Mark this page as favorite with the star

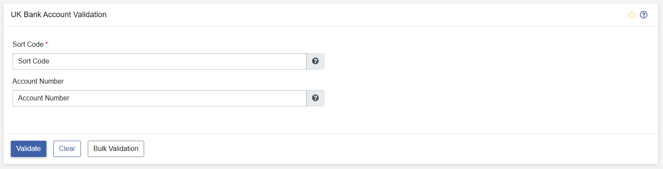[632, 15]
